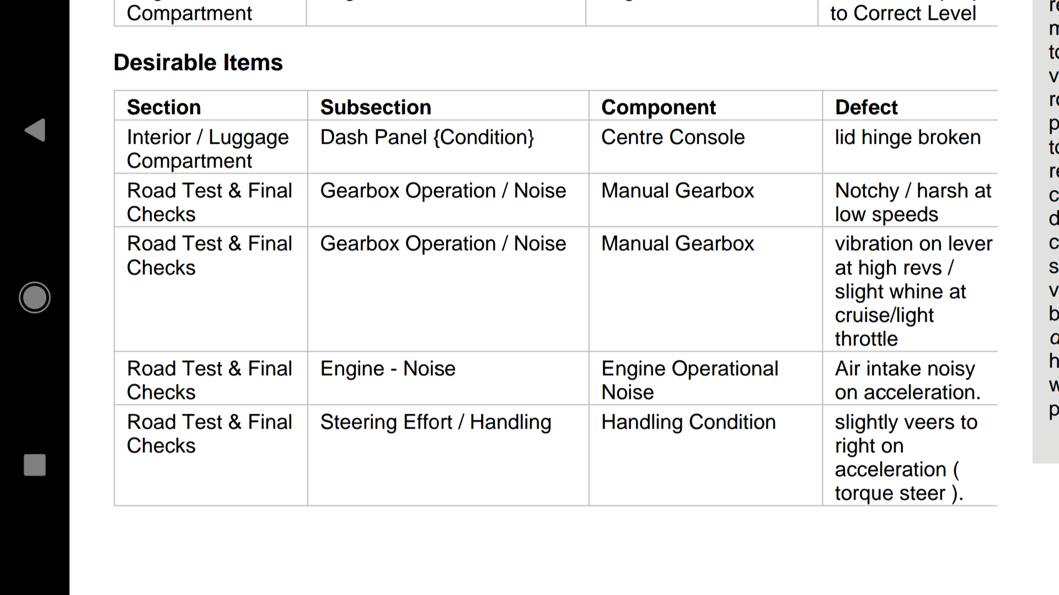Screen dimensions: 1059x595
Task: Click the Component column header
Action: (x=659, y=107)
